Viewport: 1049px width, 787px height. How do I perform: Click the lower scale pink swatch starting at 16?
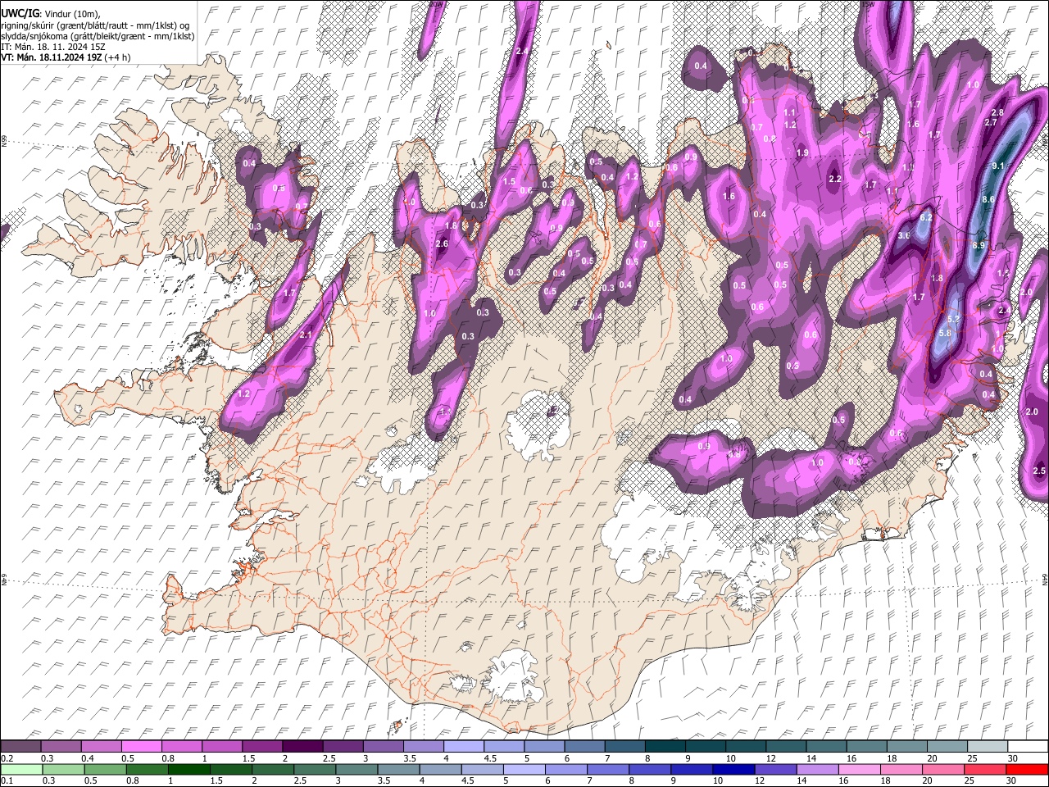[x=860, y=769]
